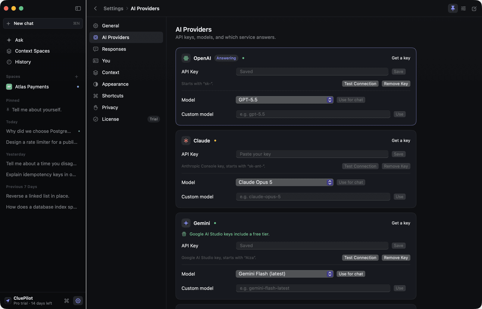Click the Claude provider logo icon

point(186,140)
